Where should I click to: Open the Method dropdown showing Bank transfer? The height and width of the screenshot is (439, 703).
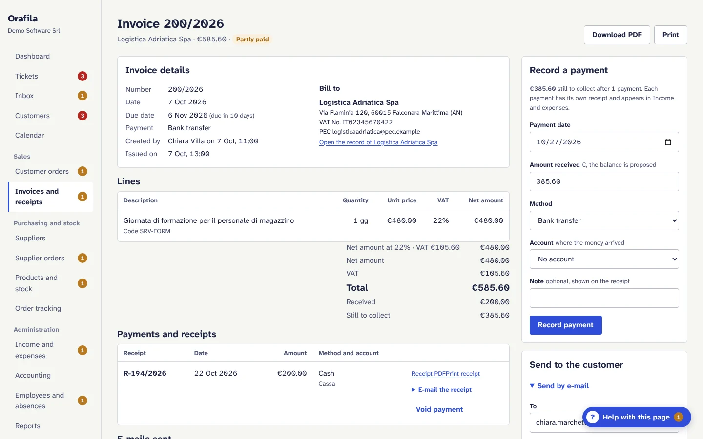[x=604, y=220]
